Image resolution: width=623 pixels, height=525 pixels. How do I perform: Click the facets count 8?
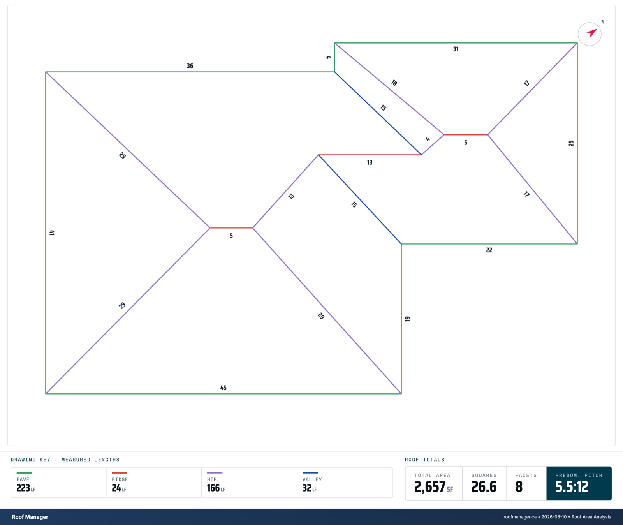[519, 487]
